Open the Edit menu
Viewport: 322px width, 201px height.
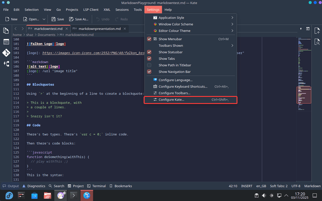(17, 10)
